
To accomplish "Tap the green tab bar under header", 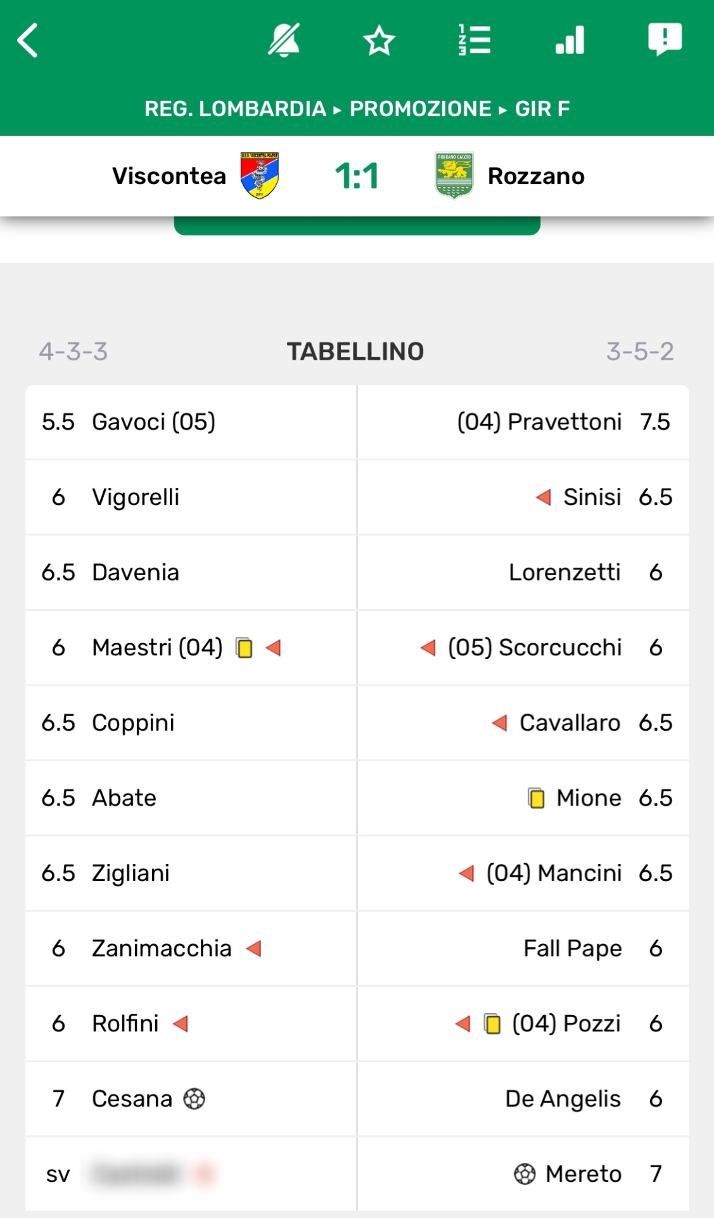I will pos(357,226).
